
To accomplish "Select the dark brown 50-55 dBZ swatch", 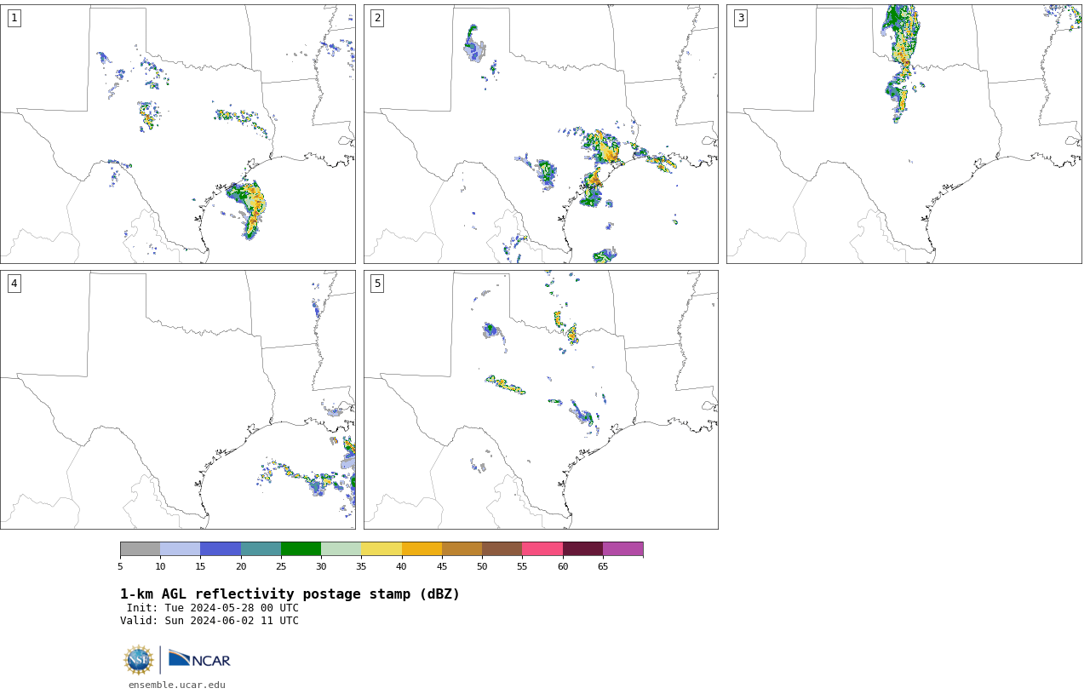I will pyautogui.click(x=502, y=548).
